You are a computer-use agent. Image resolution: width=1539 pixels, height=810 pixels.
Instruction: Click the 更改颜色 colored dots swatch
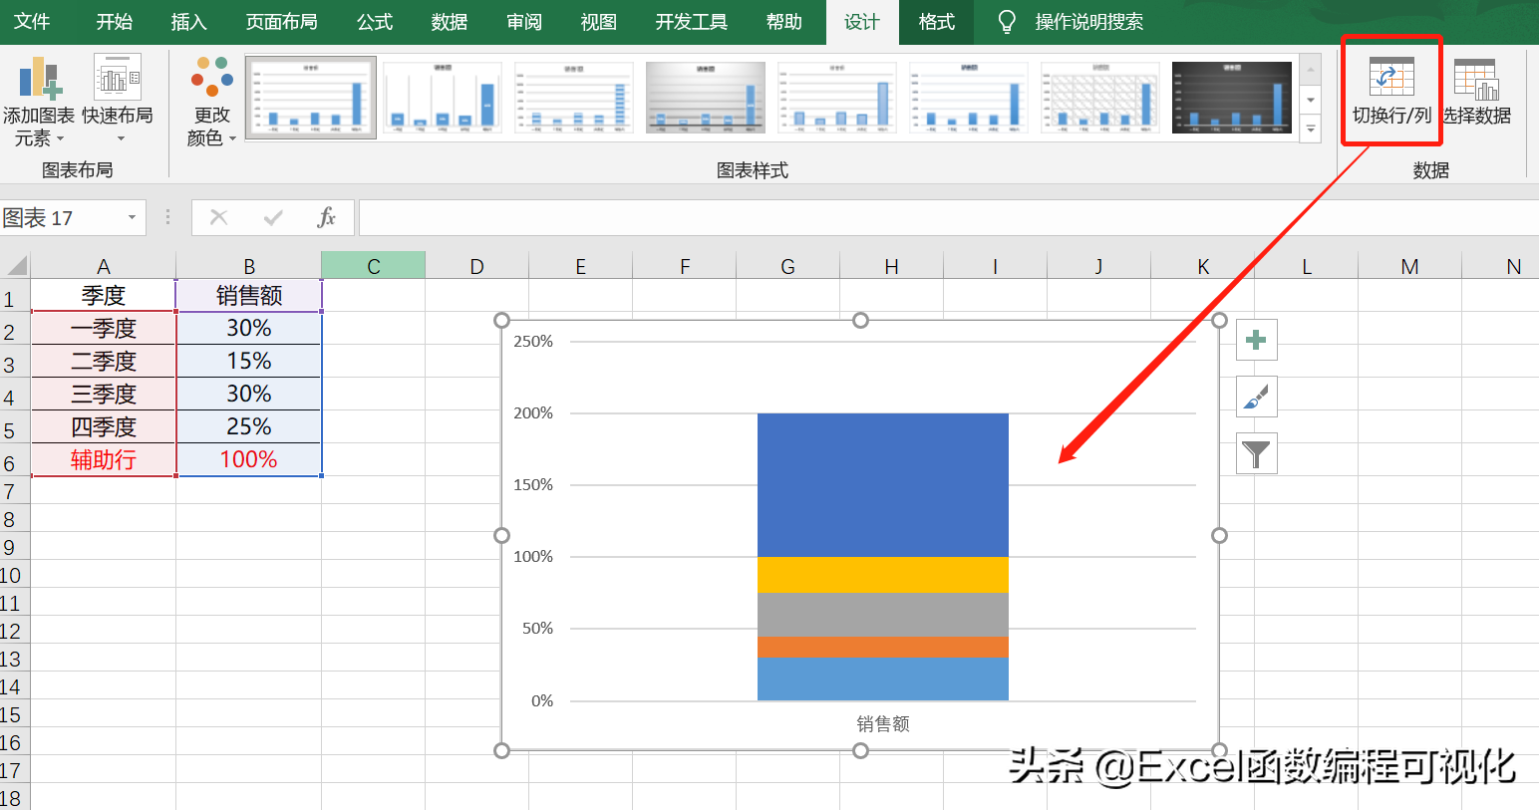click(x=210, y=75)
